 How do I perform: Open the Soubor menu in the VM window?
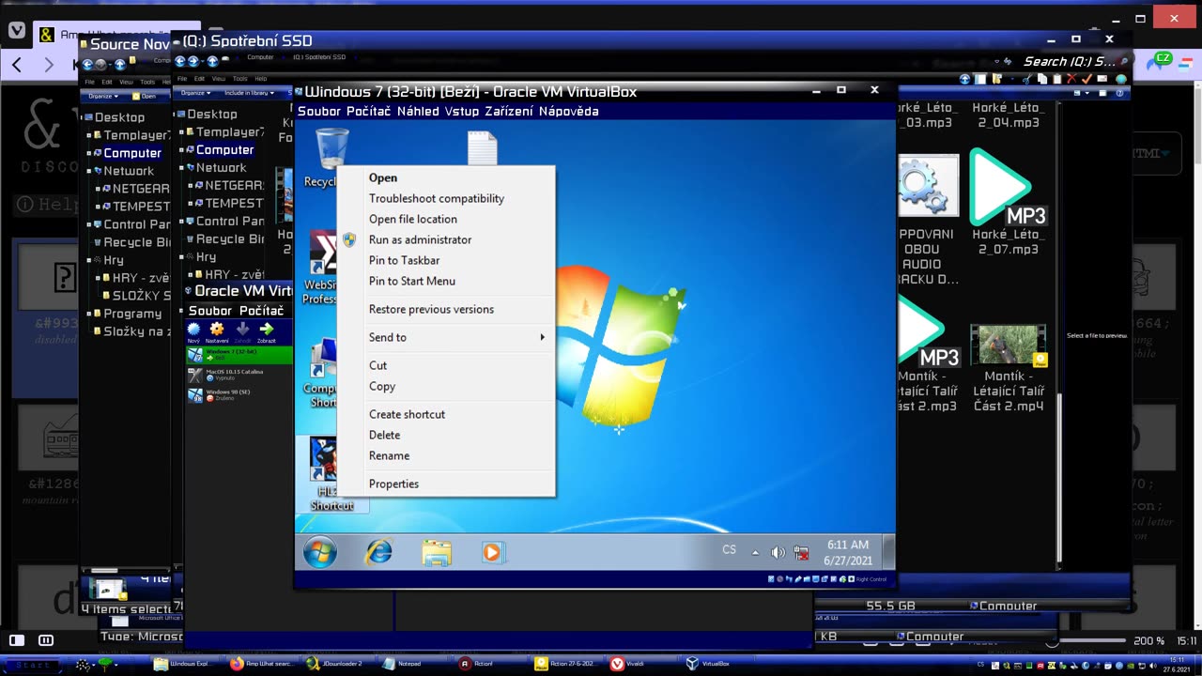[319, 111]
